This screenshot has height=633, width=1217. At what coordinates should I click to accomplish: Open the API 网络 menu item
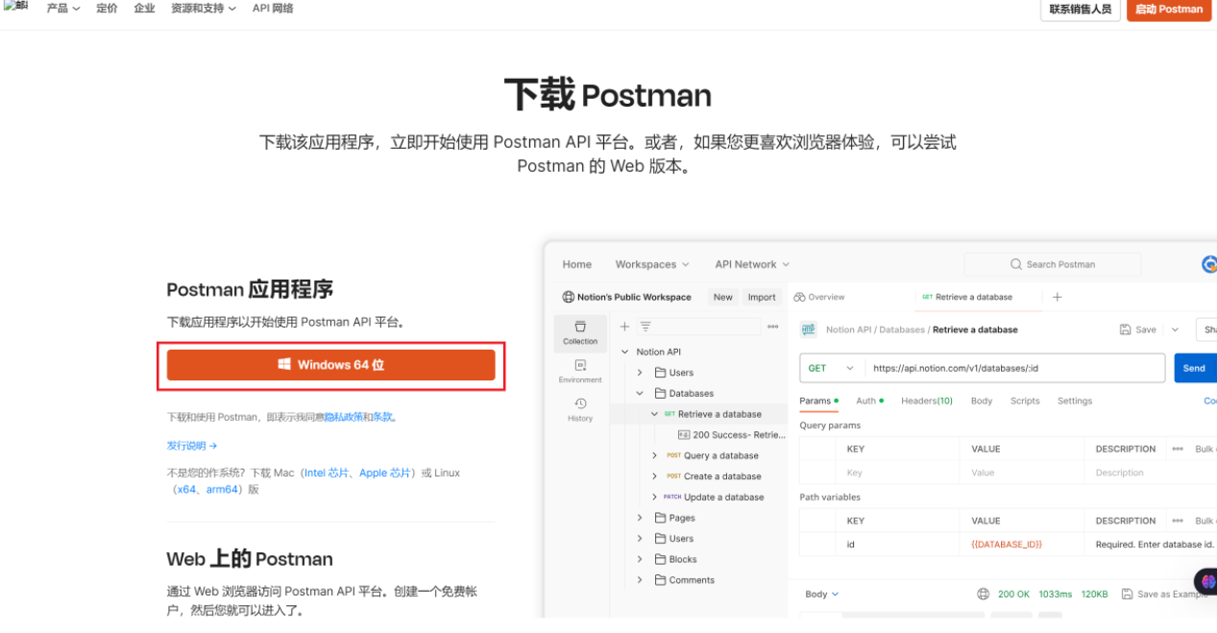tap(273, 9)
